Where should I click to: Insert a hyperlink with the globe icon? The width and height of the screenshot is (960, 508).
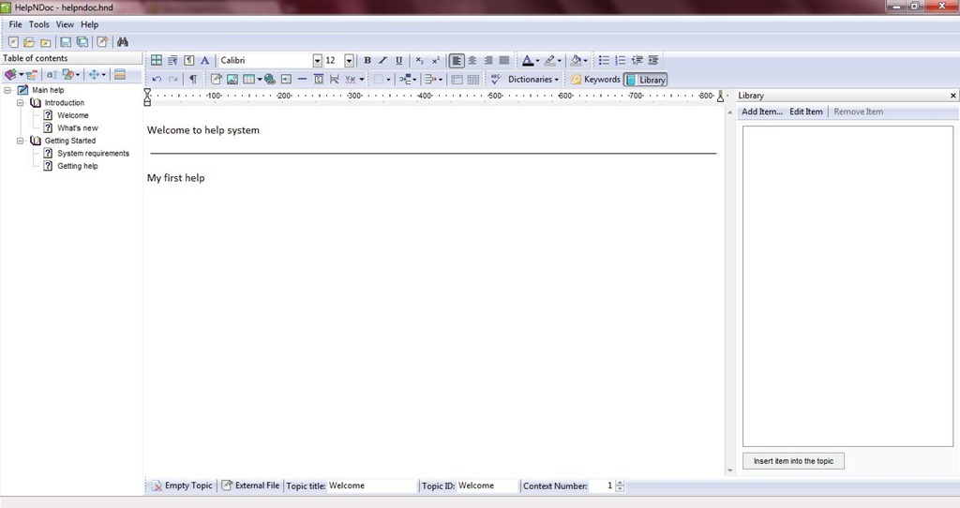pos(270,80)
